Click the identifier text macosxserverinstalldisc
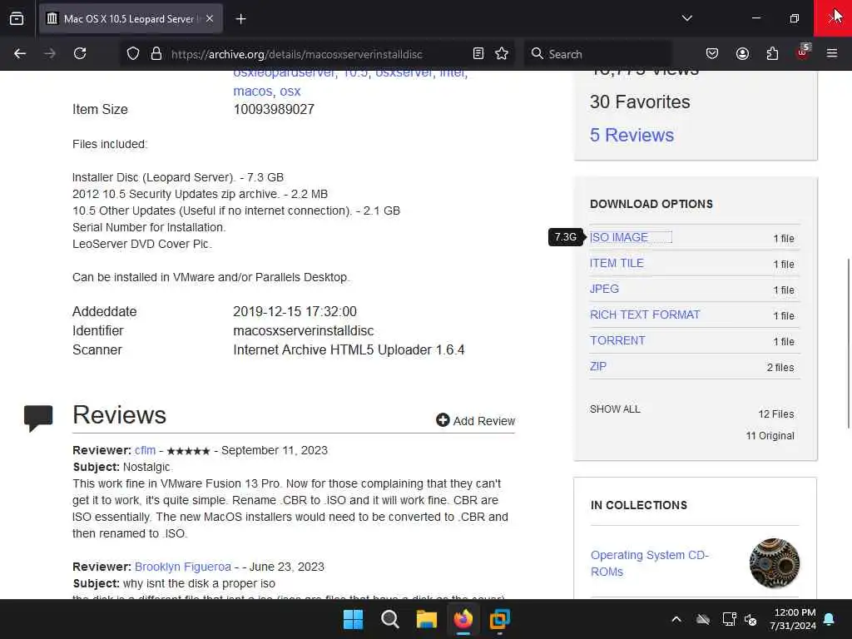Viewport: 852px width, 639px height. [x=304, y=331]
